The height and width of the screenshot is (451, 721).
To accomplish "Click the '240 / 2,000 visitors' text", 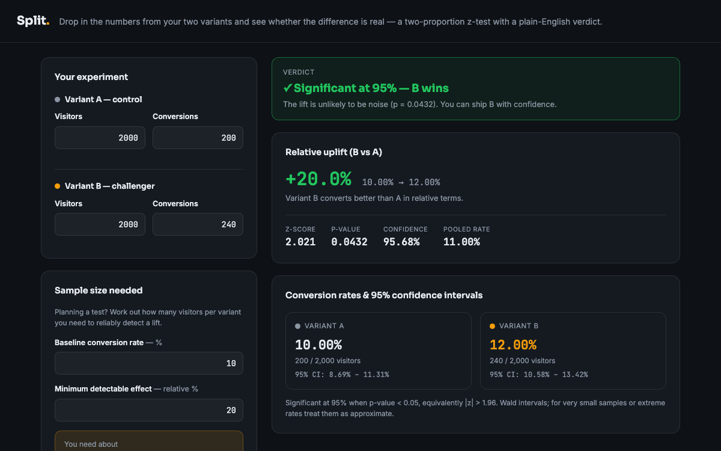I will pyautogui.click(x=523, y=361).
